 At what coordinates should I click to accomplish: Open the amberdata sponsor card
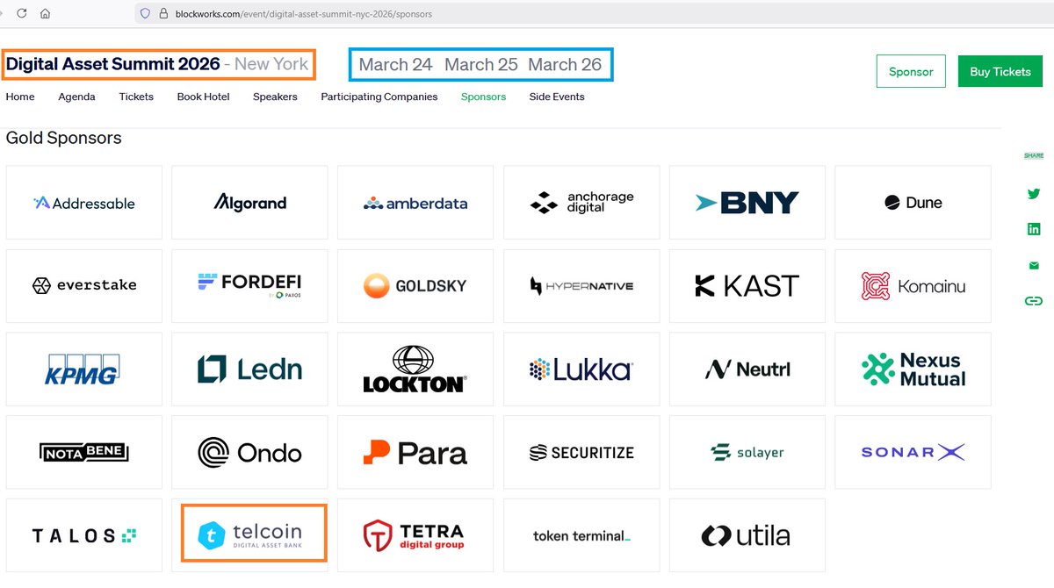tap(415, 203)
